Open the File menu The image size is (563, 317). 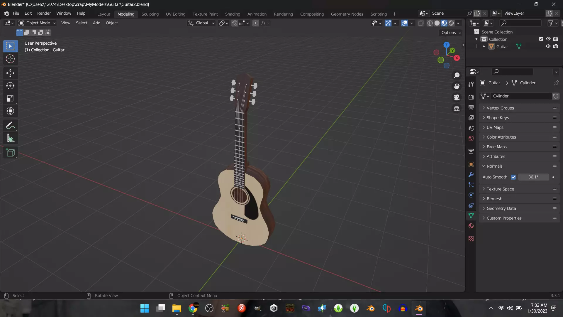(16, 13)
